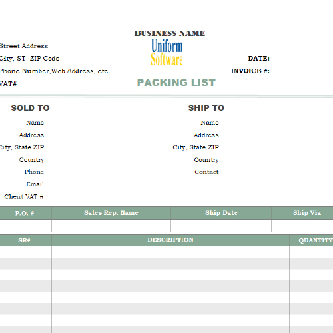Select the PACKING LIST title
This screenshot has height=333, width=333.
tap(176, 83)
